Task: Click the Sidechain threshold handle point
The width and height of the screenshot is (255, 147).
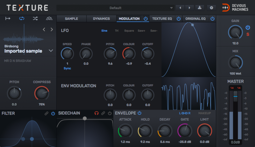Action: click(x=85, y=118)
